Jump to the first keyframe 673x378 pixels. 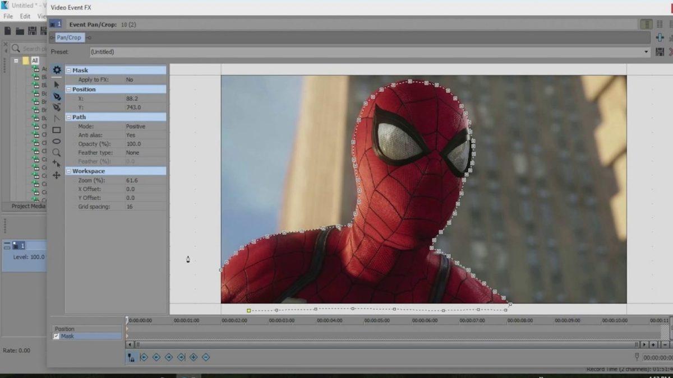click(144, 357)
